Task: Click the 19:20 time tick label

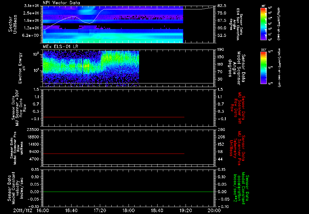Action: [x=186, y=210]
